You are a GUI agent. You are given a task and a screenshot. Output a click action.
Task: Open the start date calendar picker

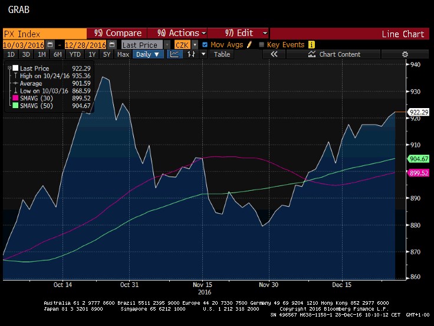click(50, 44)
